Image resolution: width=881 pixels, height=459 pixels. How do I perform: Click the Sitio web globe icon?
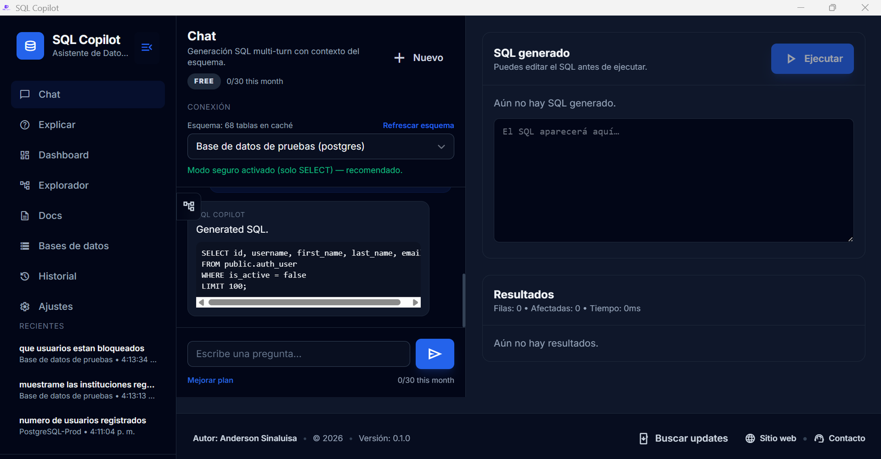pos(750,439)
